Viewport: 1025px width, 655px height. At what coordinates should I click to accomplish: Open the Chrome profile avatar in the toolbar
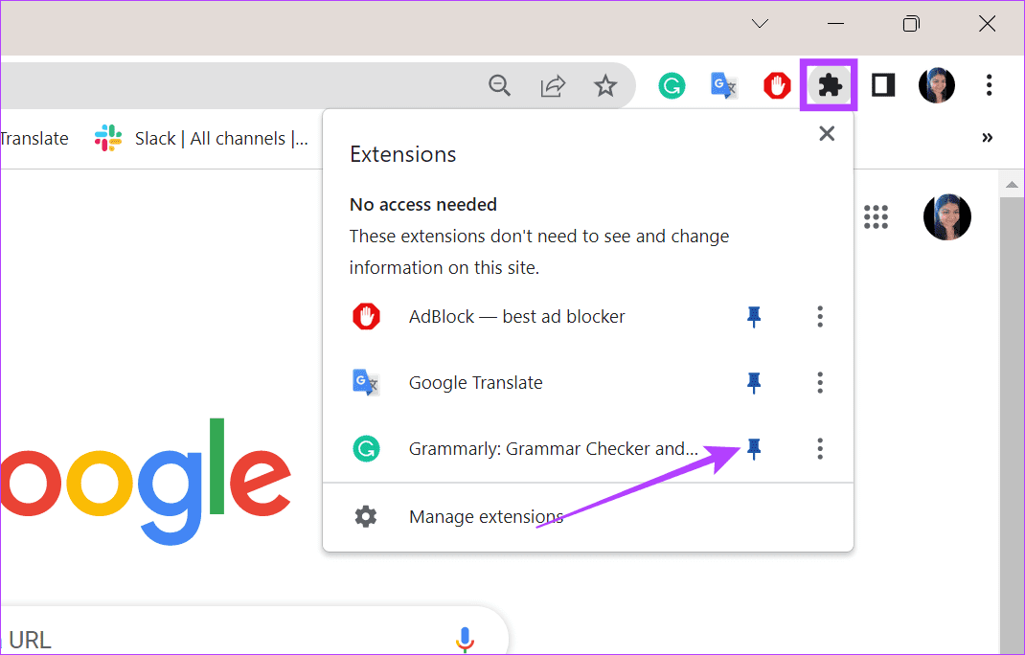click(x=936, y=85)
